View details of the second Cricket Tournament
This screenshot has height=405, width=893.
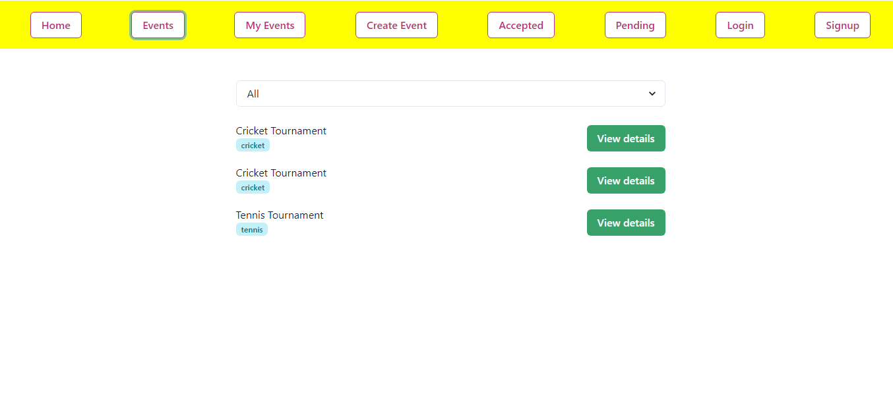pyautogui.click(x=626, y=180)
